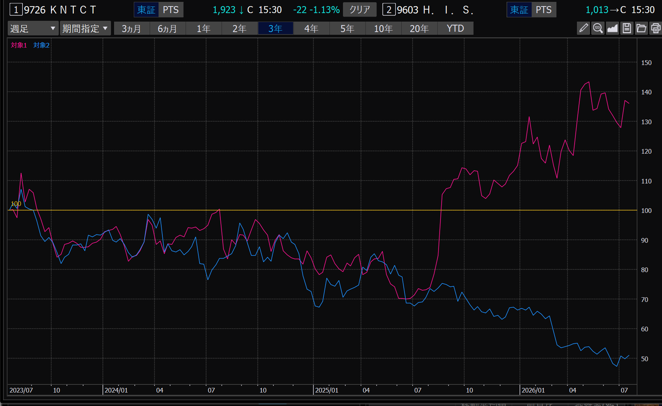Click the クリア button

pyautogui.click(x=360, y=9)
